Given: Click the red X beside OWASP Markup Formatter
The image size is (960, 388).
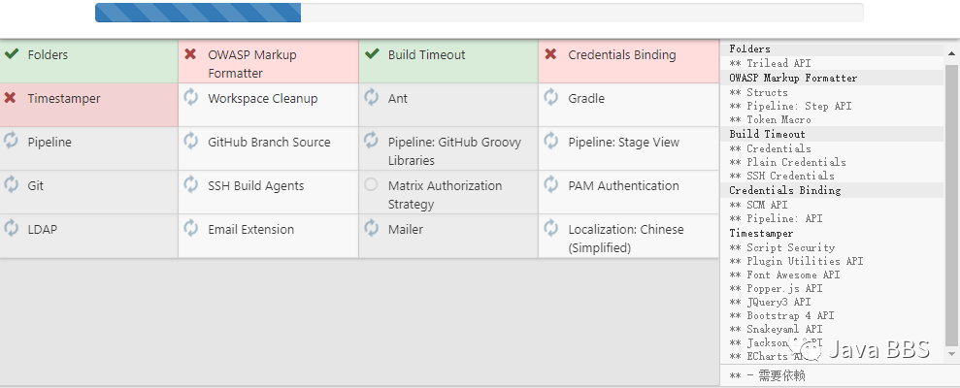Looking at the screenshot, I should pos(191,54).
